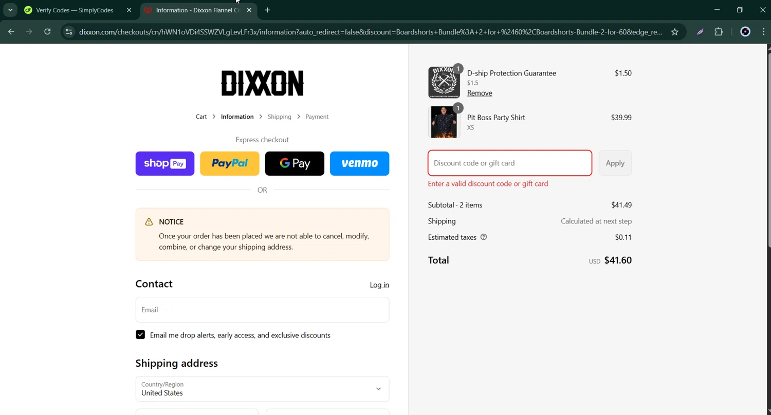Click the DIXXON logo
771x415 pixels.
point(262,83)
